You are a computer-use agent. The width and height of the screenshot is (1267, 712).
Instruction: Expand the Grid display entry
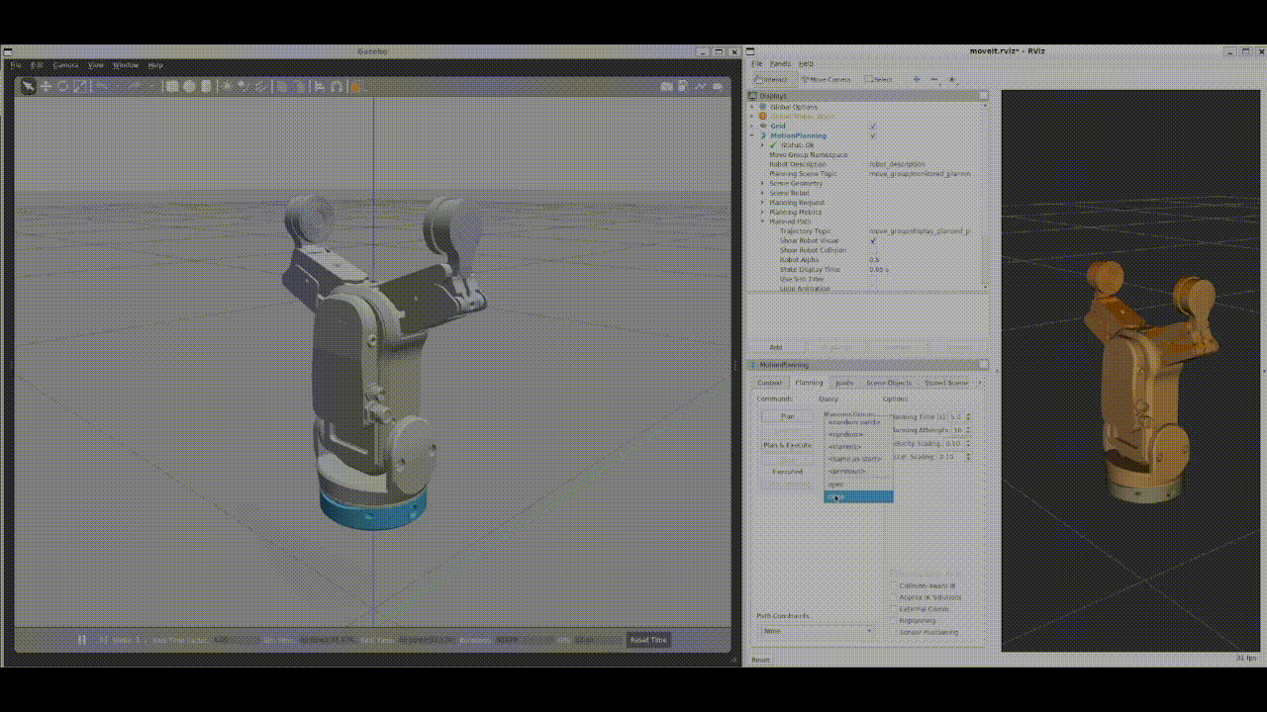pos(752,127)
